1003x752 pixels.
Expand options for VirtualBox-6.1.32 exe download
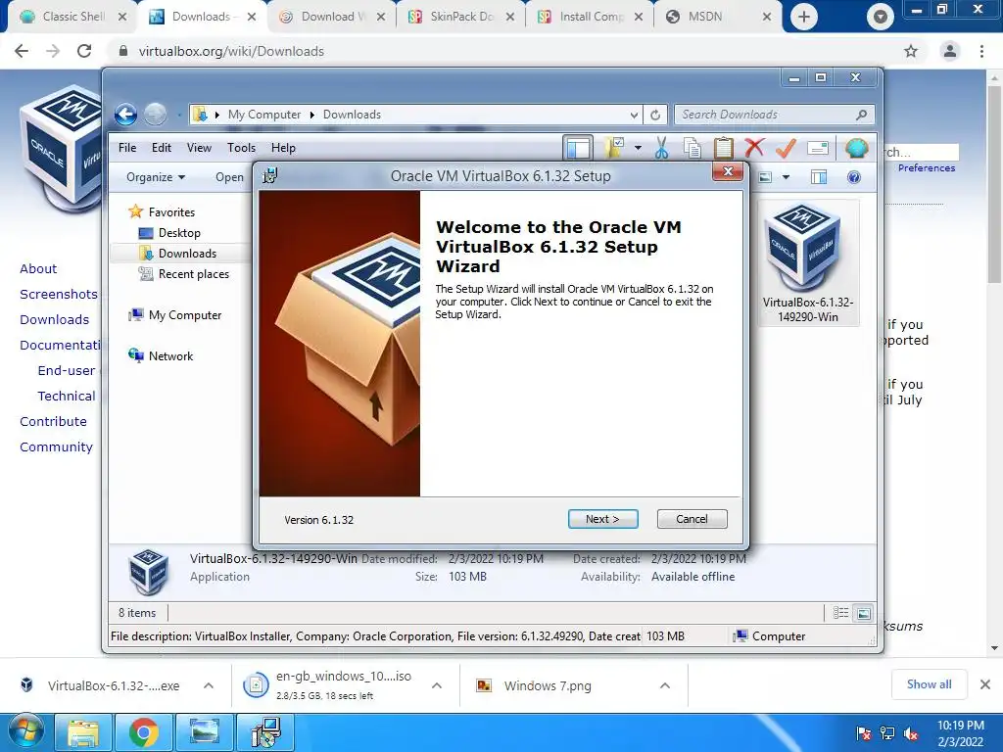point(209,685)
